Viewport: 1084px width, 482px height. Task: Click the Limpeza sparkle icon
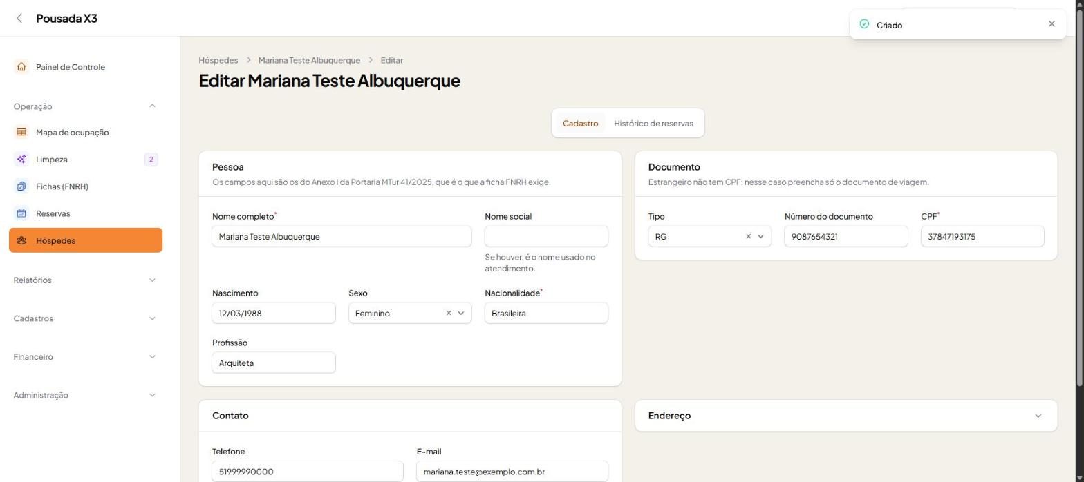pos(21,160)
